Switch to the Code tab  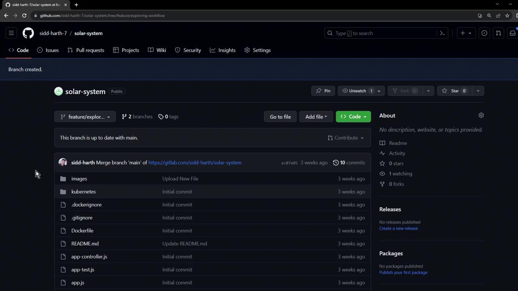tap(19, 50)
